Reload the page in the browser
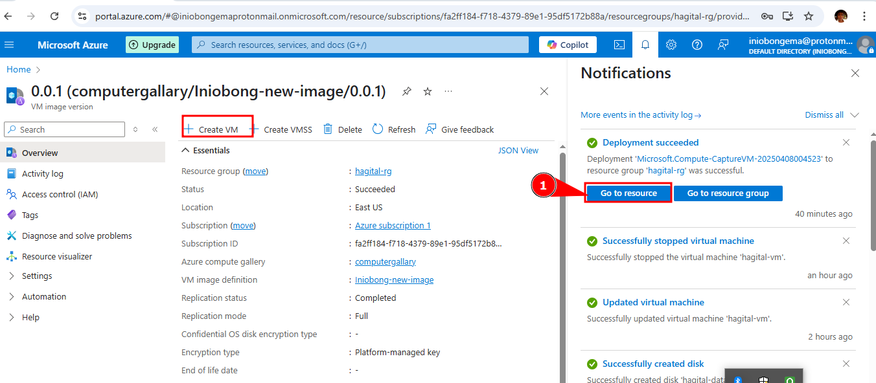This screenshot has width=876, height=383. tap(54, 16)
